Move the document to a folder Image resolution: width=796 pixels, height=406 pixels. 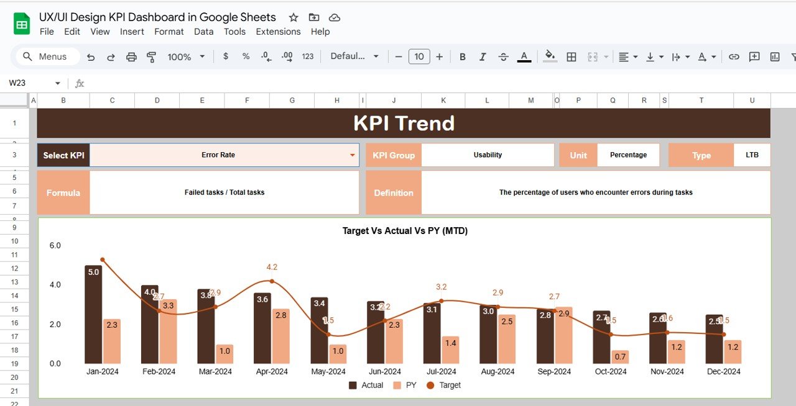pos(314,17)
